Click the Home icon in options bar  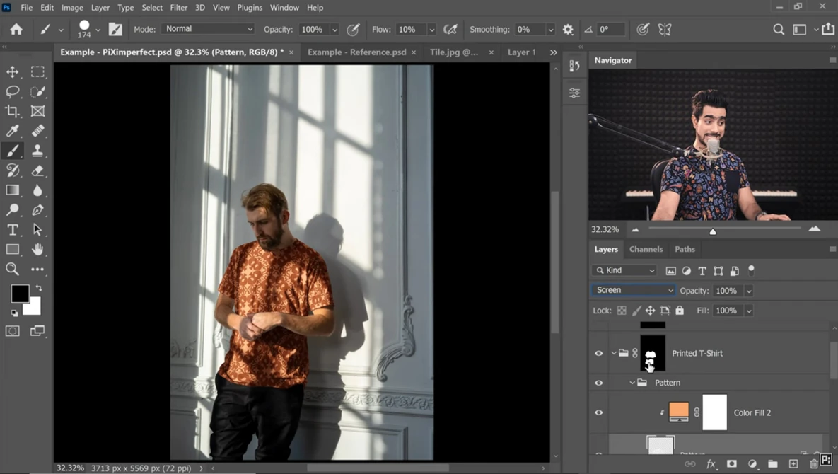16,30
